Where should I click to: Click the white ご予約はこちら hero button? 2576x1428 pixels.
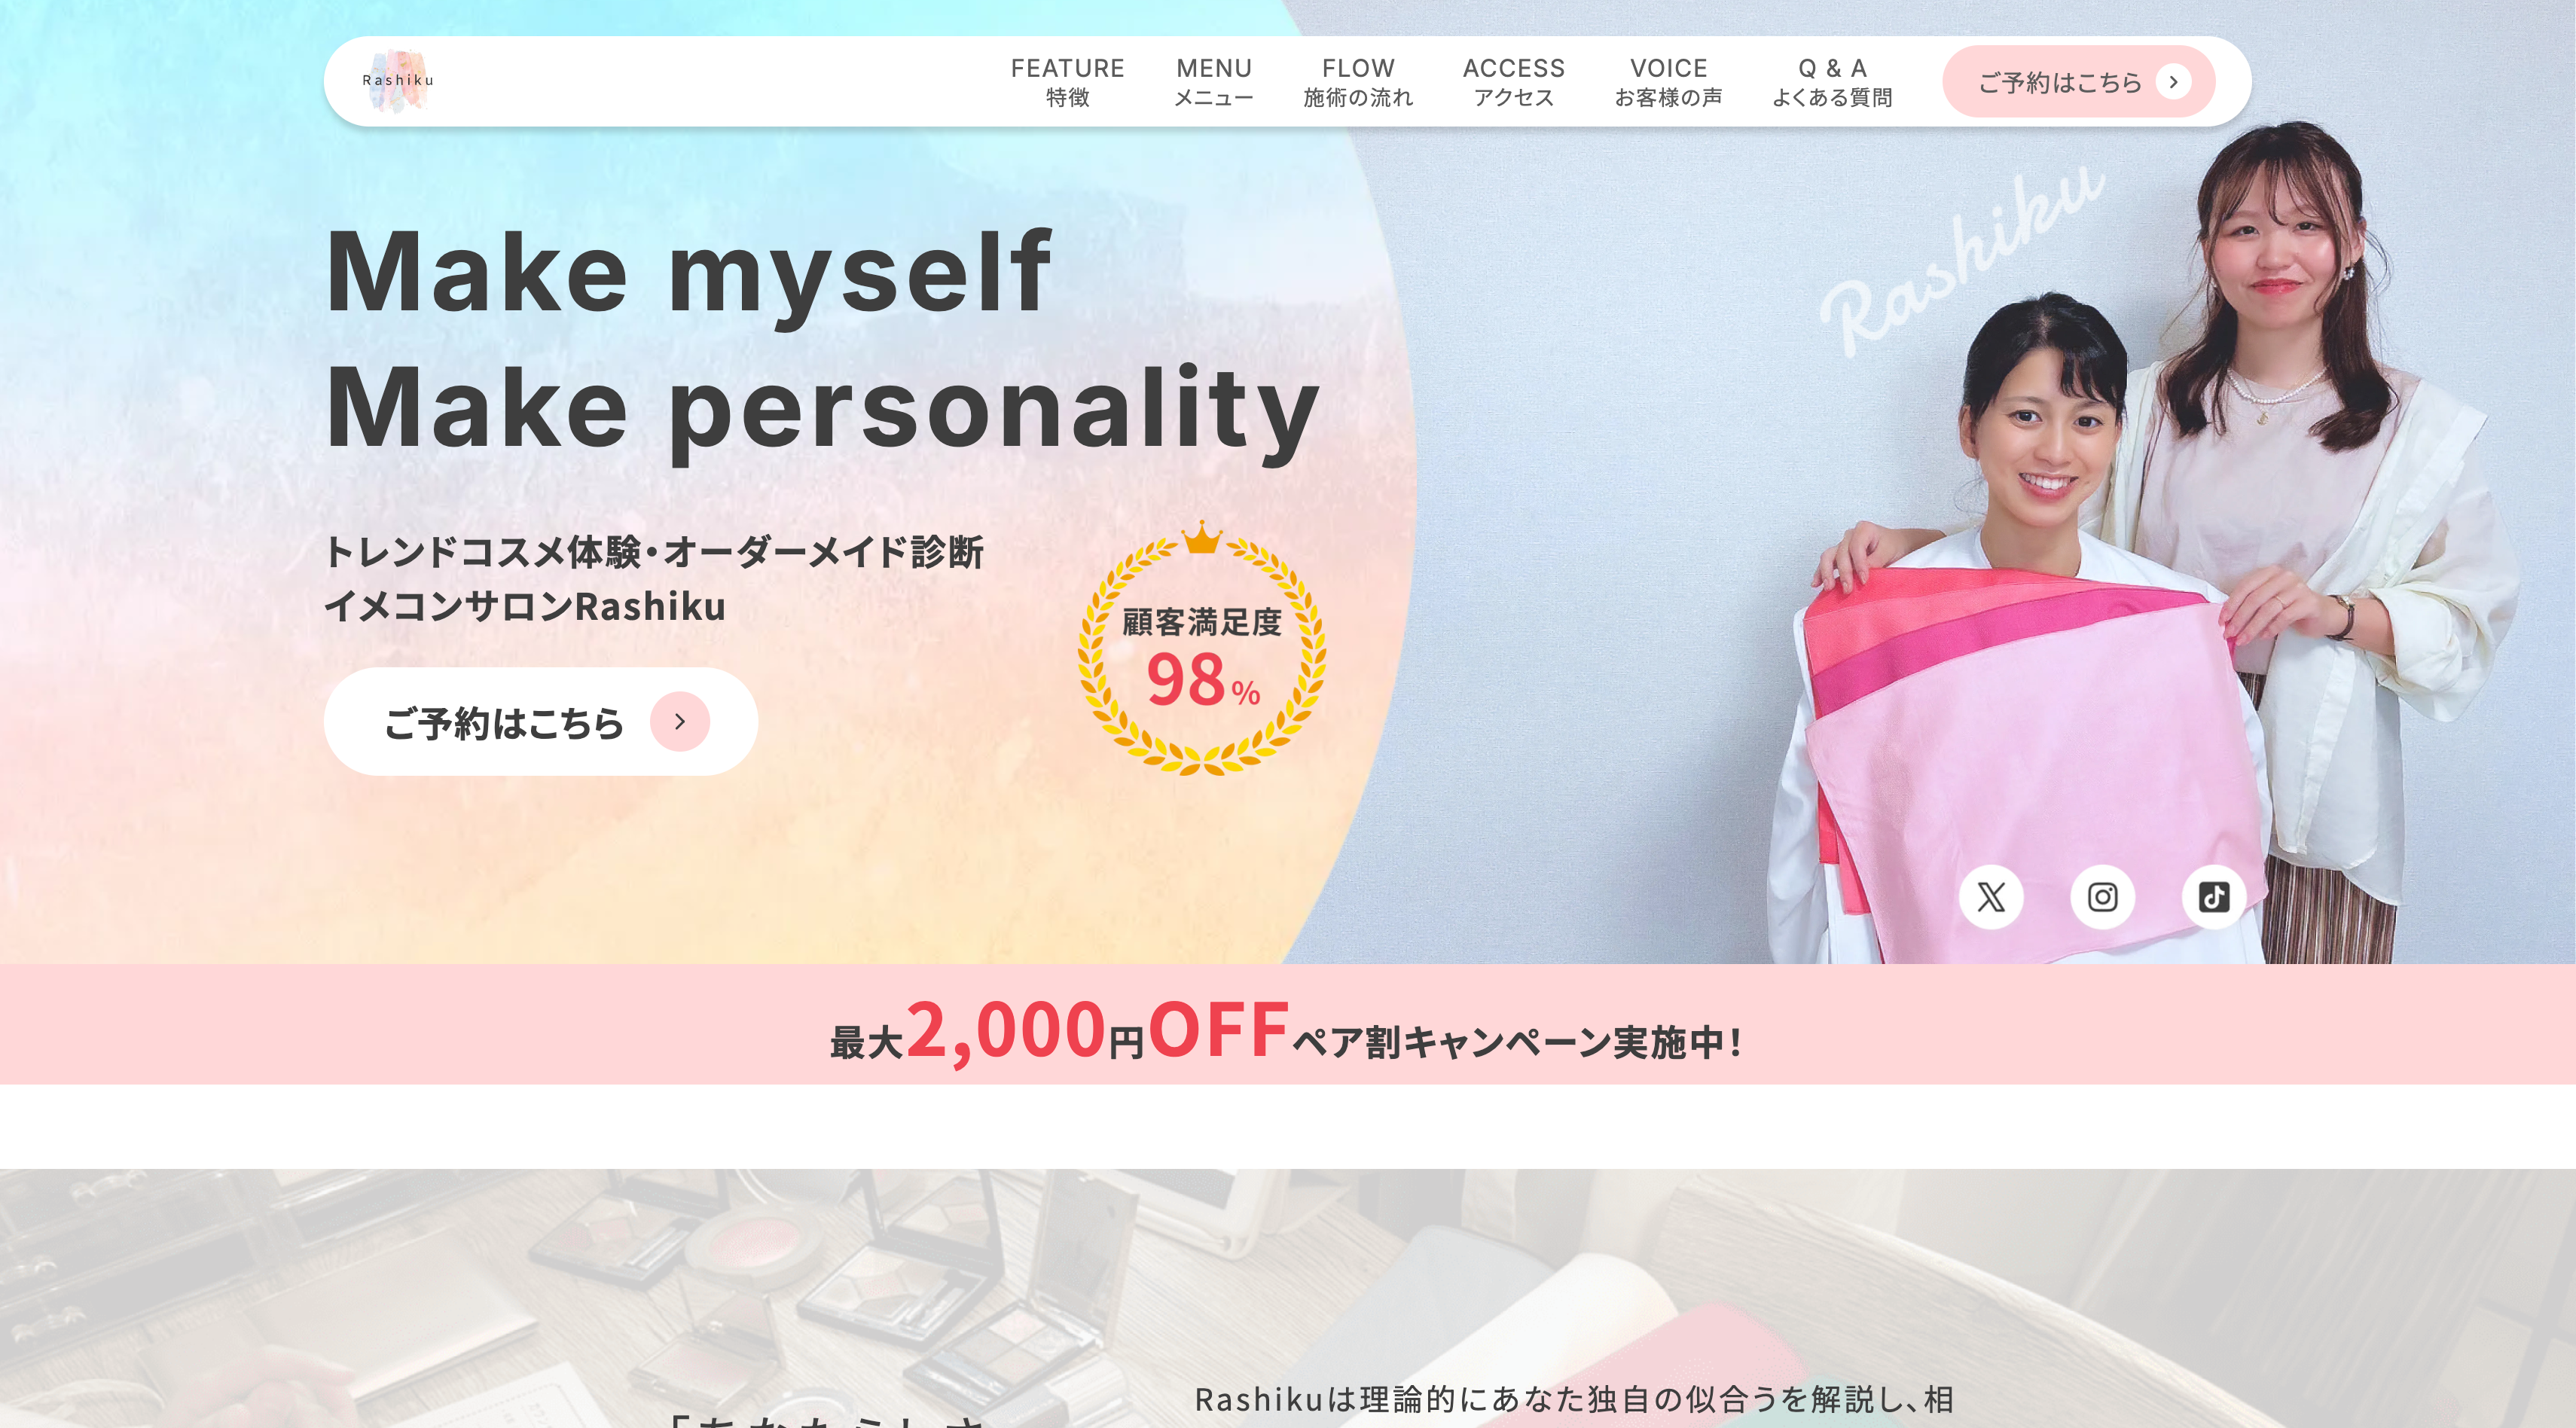tap(540, 721)
